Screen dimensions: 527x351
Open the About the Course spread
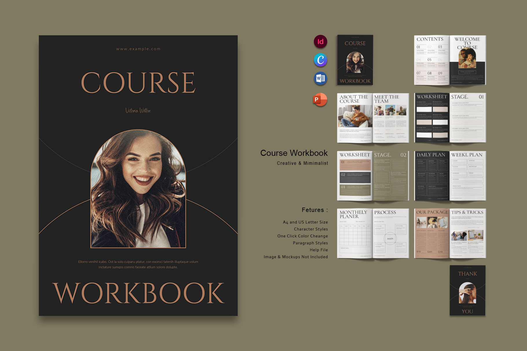click(x=373, y=118)
